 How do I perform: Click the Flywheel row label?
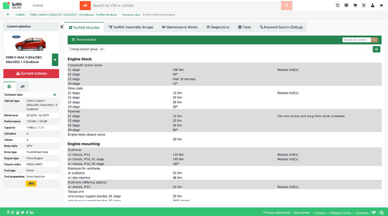coord(74,111)
